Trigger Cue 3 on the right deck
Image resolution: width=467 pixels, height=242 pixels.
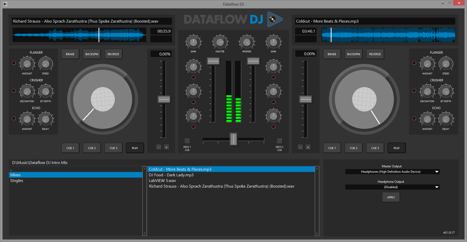point(375,148)
